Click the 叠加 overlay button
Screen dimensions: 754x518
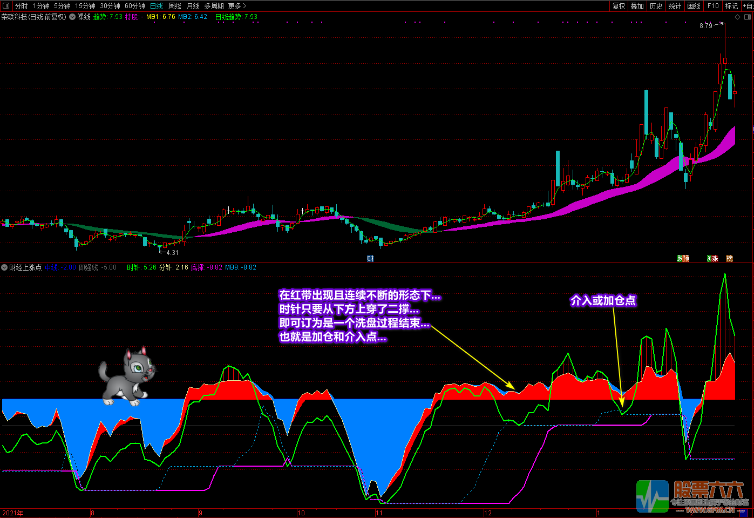637,6
